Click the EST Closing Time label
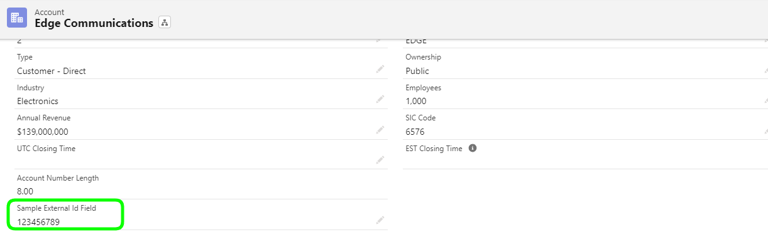 click(434, 149)
